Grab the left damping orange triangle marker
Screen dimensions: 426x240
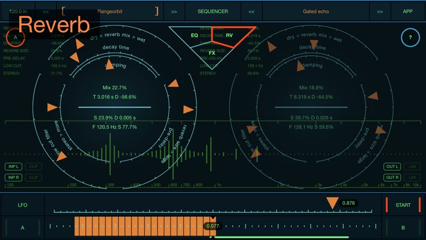(109, 64)
